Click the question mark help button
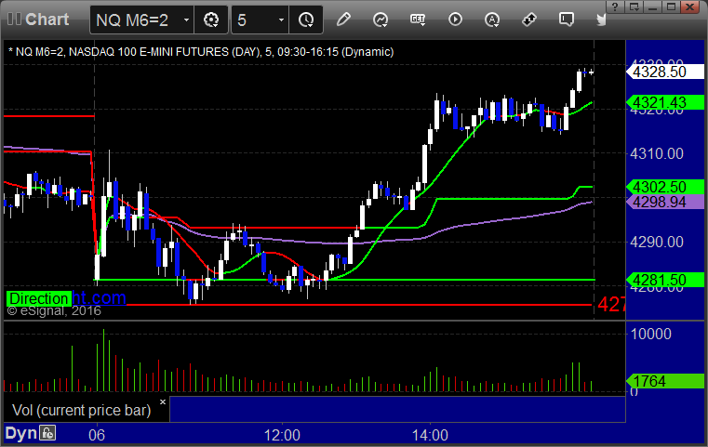The width and height of the screenshot is (708, 447). point(615,7)
